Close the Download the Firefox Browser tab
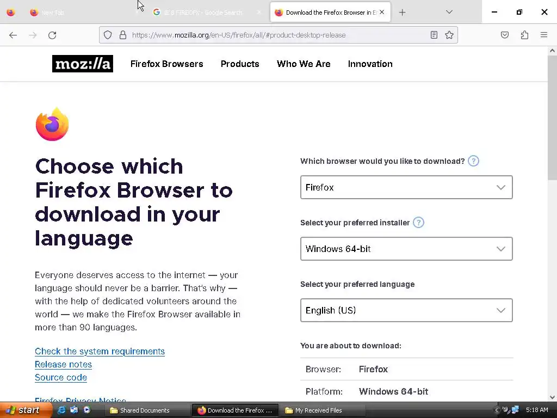This screenshot has height=418, width=557. (382, 12)
